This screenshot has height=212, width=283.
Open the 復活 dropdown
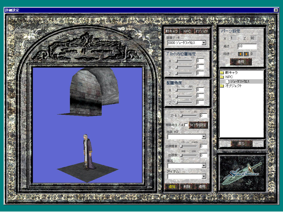click(204, 166)
